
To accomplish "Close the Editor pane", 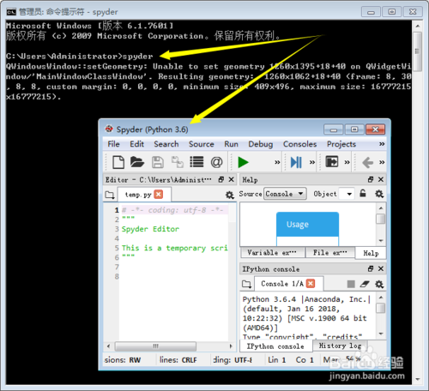I will [231, 179].
